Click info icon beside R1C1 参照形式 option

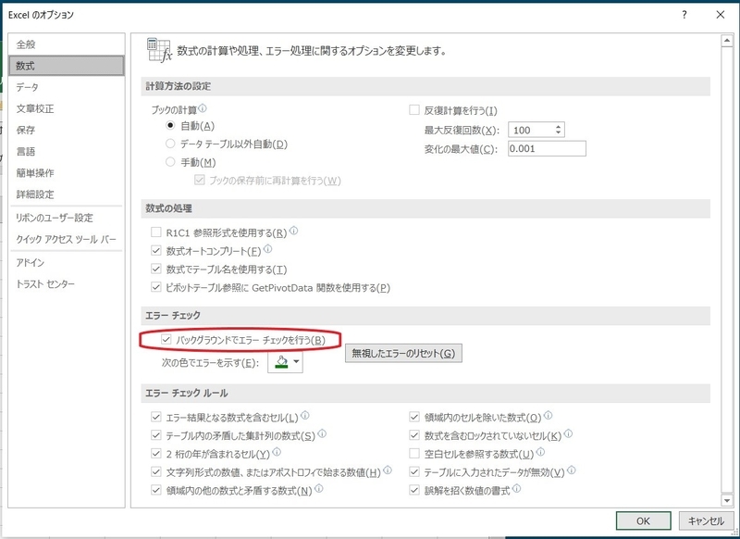coord(293,231)
